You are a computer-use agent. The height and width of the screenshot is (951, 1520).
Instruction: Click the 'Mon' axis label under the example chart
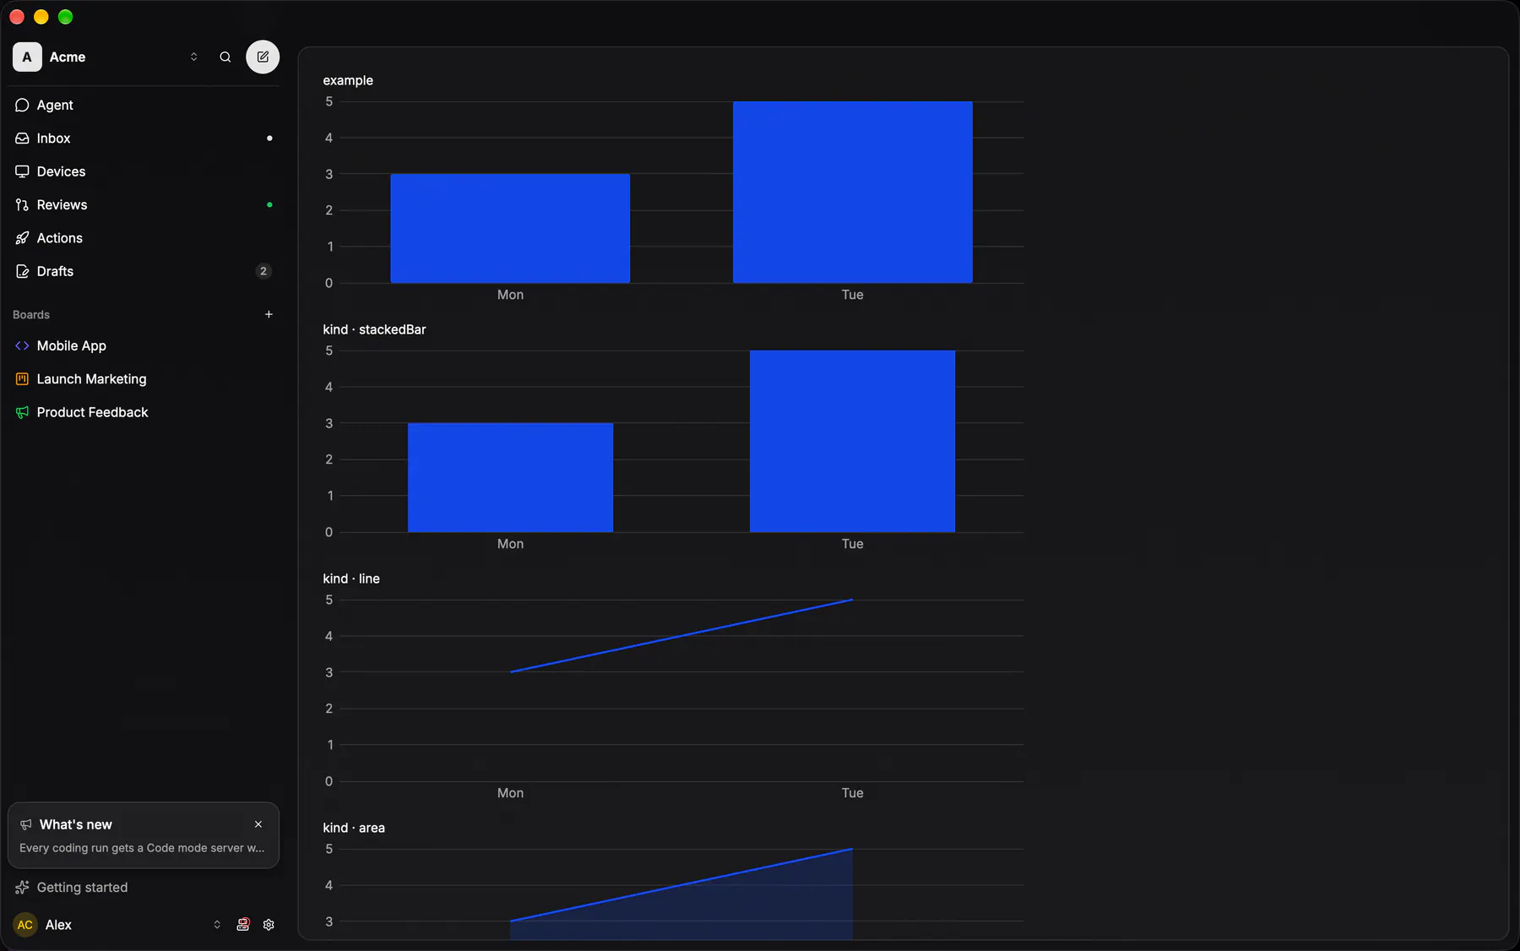pos(510,295)
